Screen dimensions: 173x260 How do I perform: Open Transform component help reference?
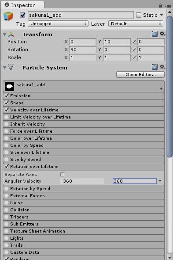click(x=155, y=34)
